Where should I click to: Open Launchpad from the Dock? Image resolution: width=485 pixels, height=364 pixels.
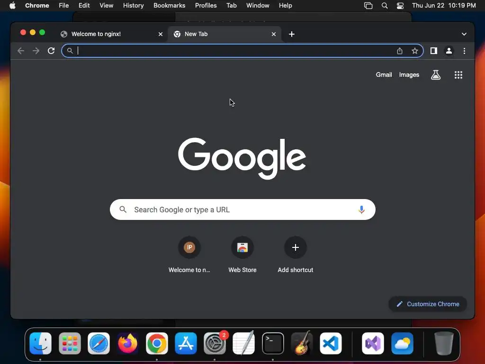click(70, 343)
